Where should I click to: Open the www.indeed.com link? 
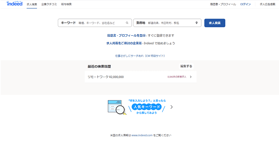(142, 135)
